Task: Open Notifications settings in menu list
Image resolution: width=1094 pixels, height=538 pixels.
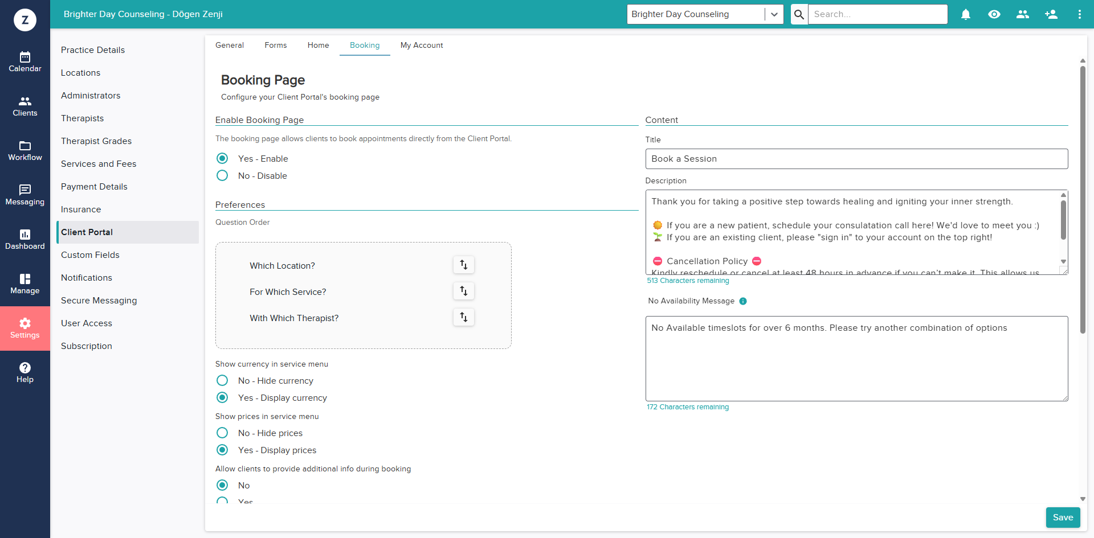Action: point(128,278)
